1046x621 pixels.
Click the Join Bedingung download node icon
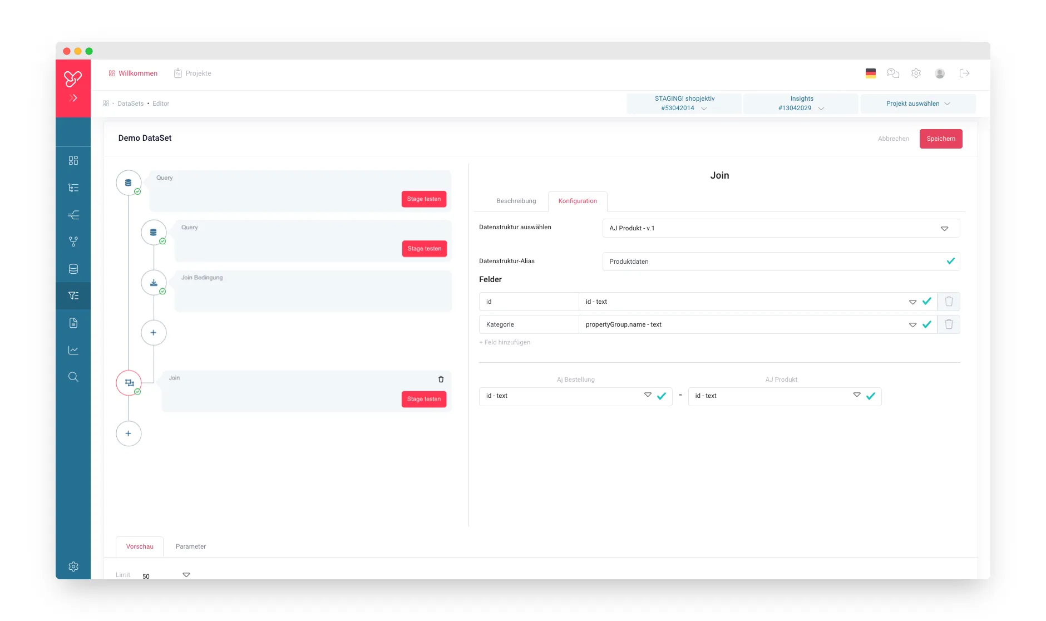click(x=154, y=283)
